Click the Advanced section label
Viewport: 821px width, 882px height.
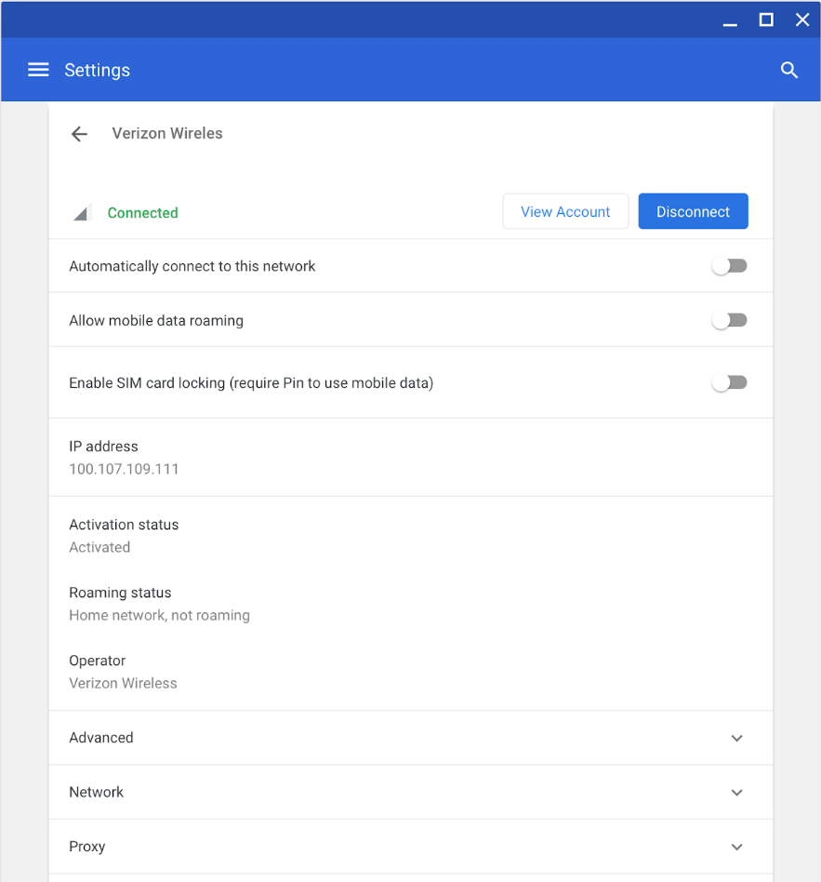point(101,738)
